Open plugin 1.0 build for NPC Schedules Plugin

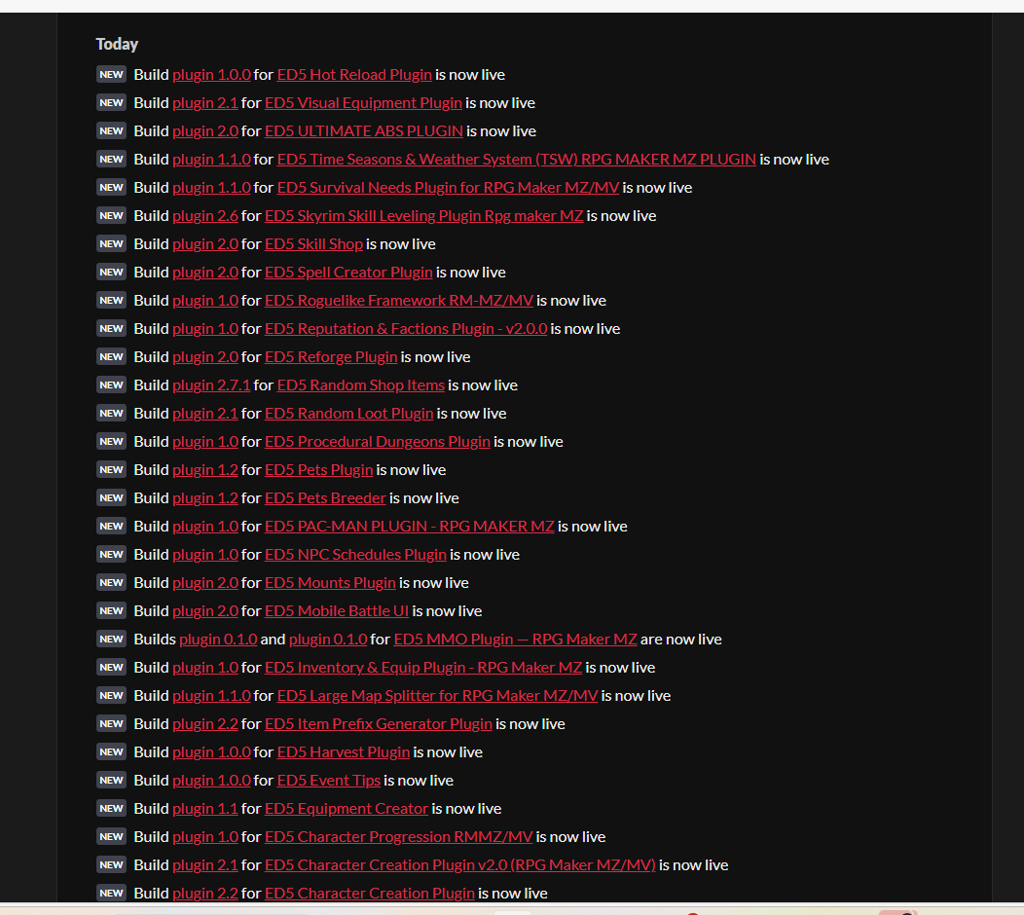pos(205,554)
